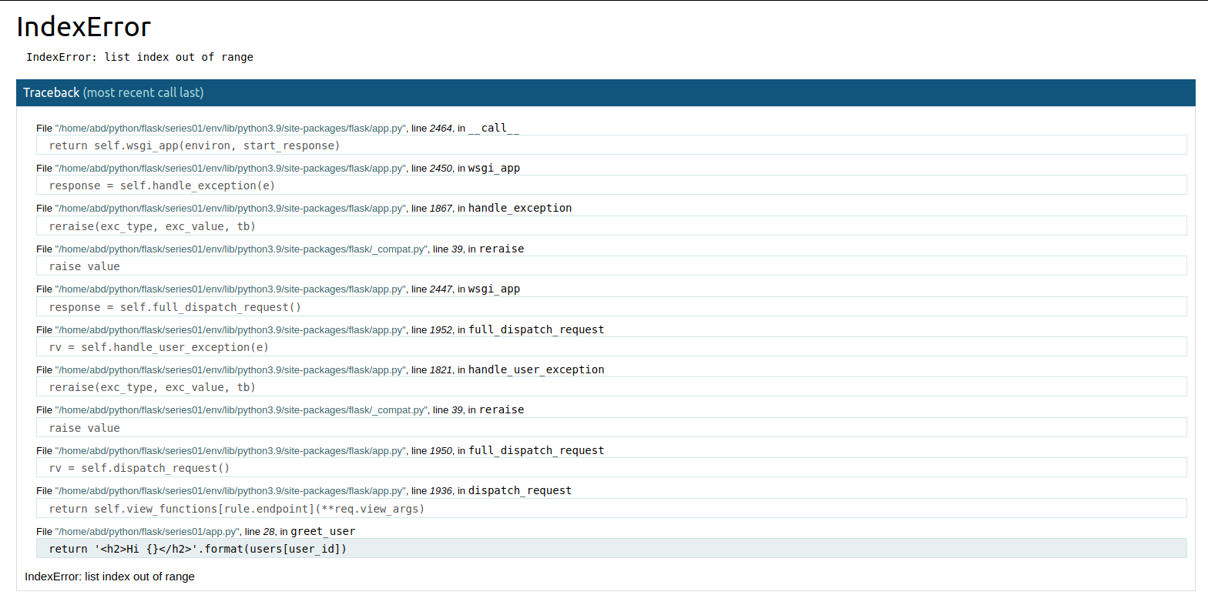Image resolution: width=1208 pixels, height=605 pixels.
Task: Click the greet_user function name
Action: point(323,531)
